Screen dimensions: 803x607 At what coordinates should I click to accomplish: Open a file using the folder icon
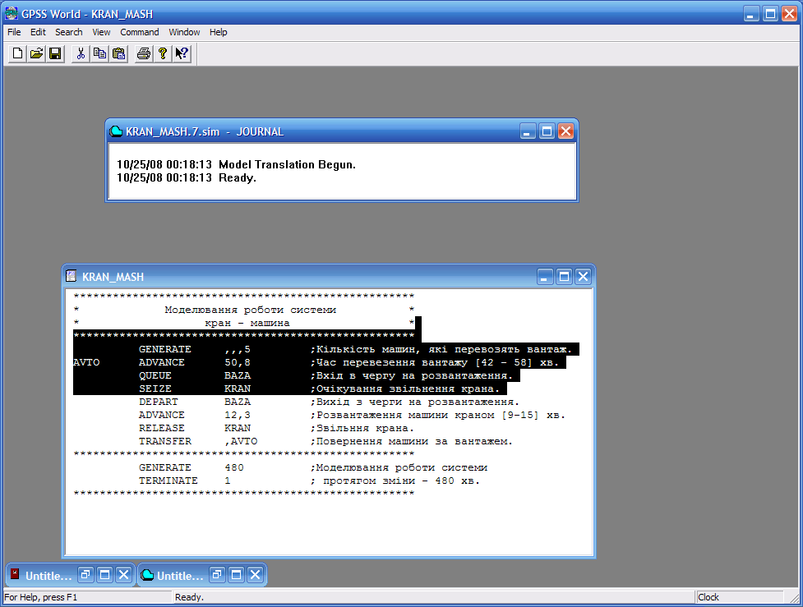pyautogui.click(x=36, y=53)
